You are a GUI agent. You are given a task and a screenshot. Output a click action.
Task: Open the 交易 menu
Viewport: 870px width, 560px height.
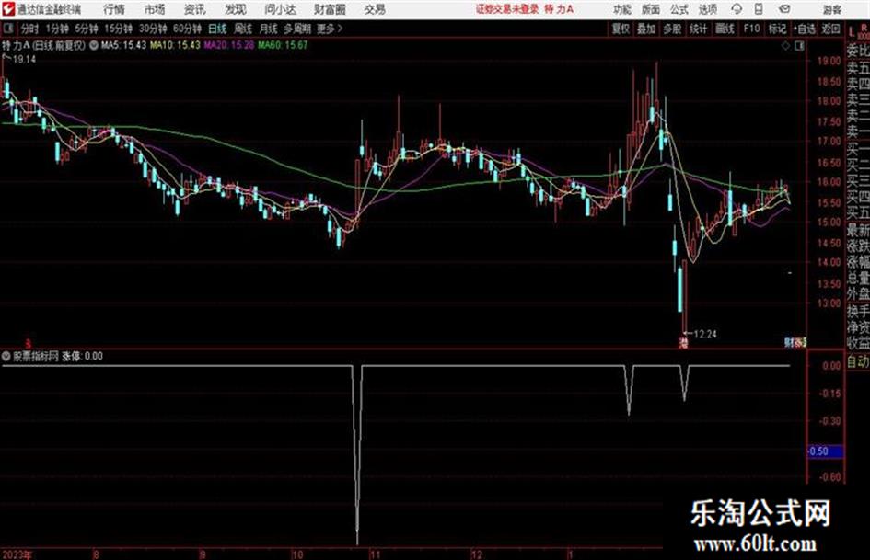coord(375,9)
